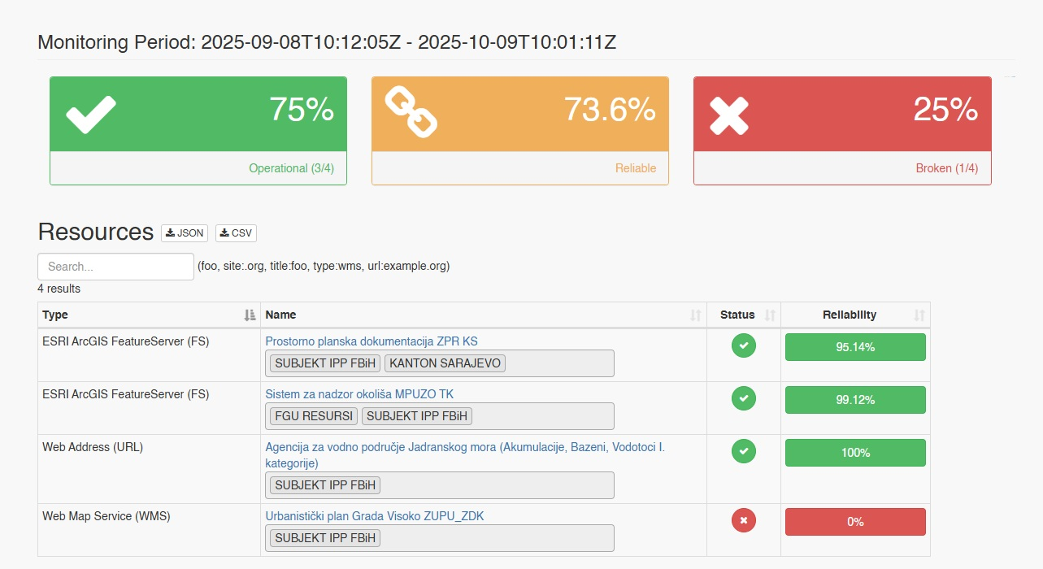Sort table by the Type column
The width and height of the screenshot is (1043, 569).
(x=250, y=315)
